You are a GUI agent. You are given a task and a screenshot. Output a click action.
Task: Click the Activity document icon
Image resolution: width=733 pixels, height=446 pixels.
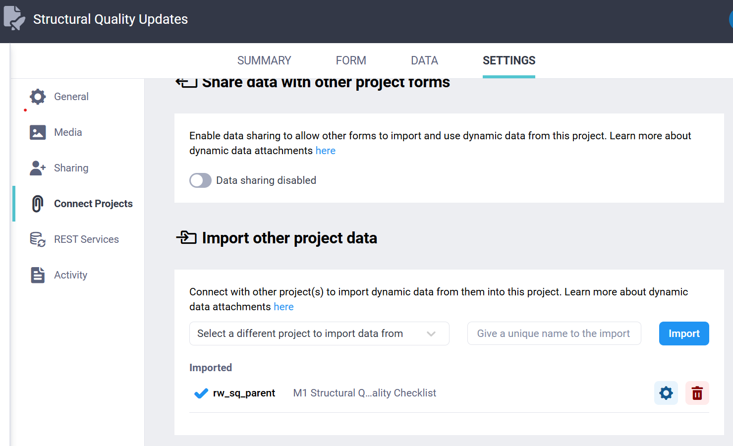tap(38, 275)
